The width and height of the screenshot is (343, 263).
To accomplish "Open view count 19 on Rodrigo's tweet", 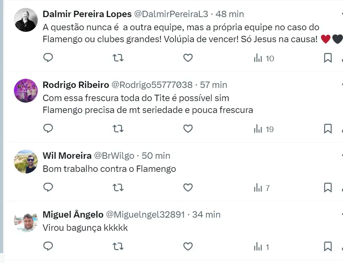I will (x=264, y=129).
